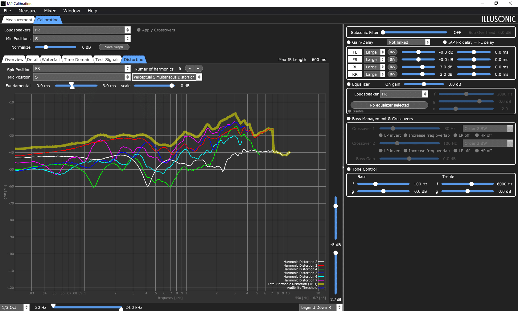This screenshot has width=518, height=311.
Task: Click the FL channel label box
Action: (x=355, y=52)
